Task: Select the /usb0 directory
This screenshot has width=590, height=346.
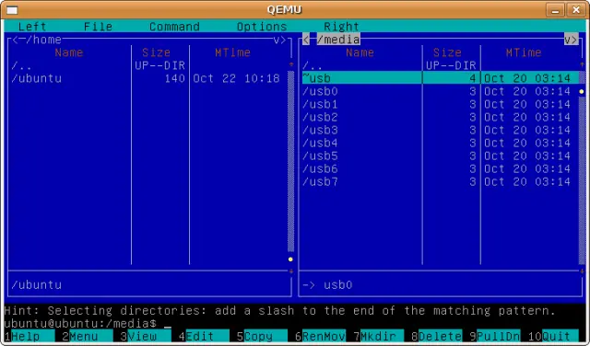Action: tap(440, 91)
